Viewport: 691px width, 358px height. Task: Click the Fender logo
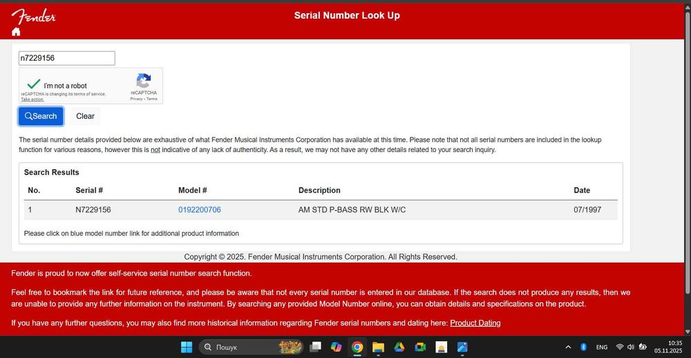(x=33, y=17)
